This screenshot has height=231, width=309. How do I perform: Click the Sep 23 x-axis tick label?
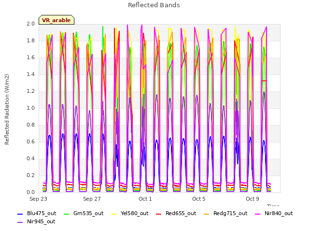coord(38,199)
